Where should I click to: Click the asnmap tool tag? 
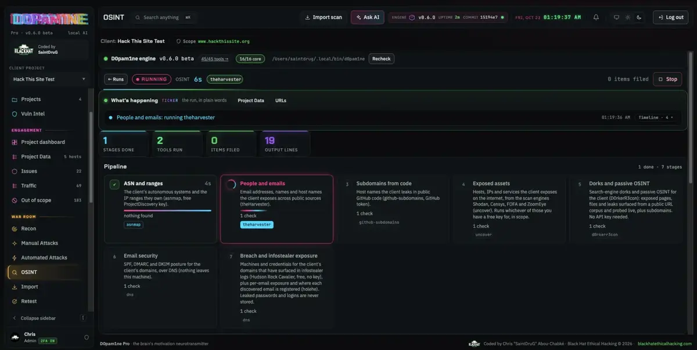tap(134, 224)
